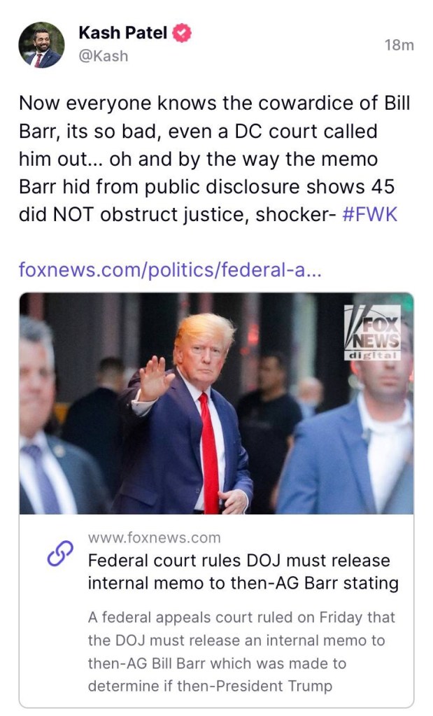
Task: Click the Fox News digital logo on image
Action: point(372,333)
